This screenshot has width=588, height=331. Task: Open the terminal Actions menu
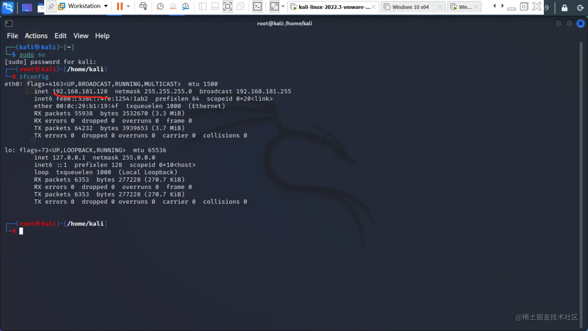point(36,36)
